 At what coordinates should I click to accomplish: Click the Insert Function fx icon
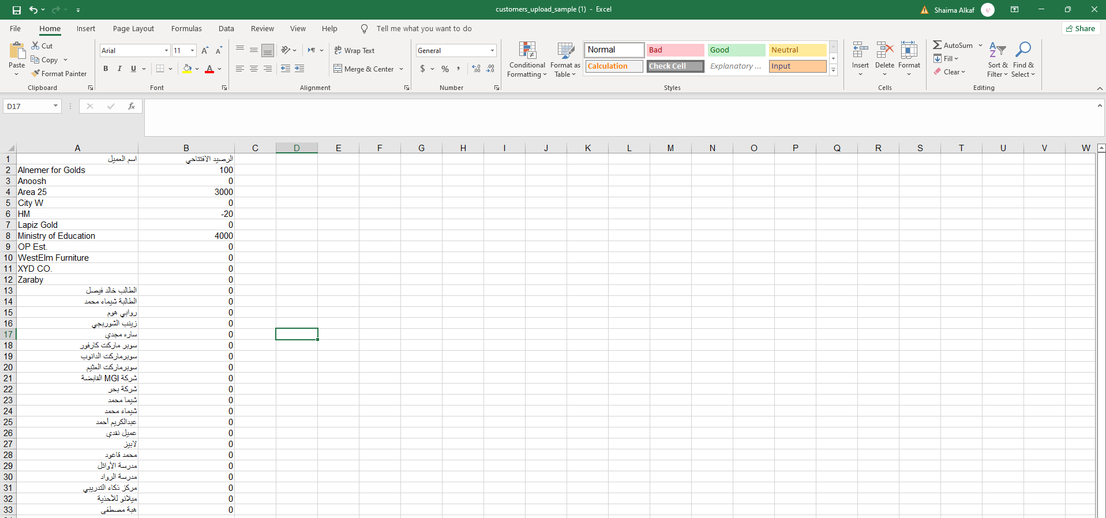pos(132,106)
